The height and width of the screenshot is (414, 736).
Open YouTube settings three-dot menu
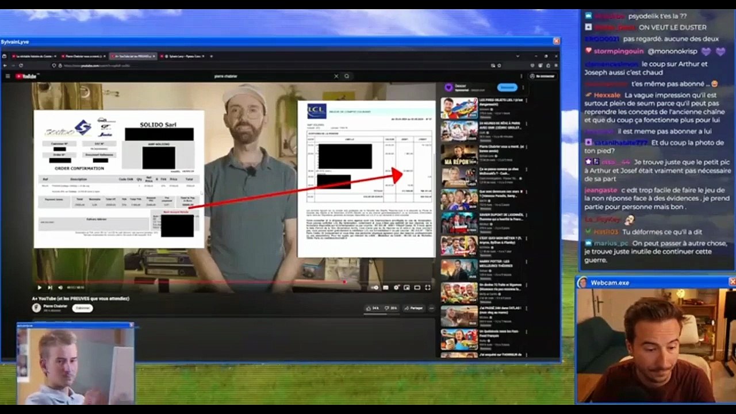tap(522, 76)
